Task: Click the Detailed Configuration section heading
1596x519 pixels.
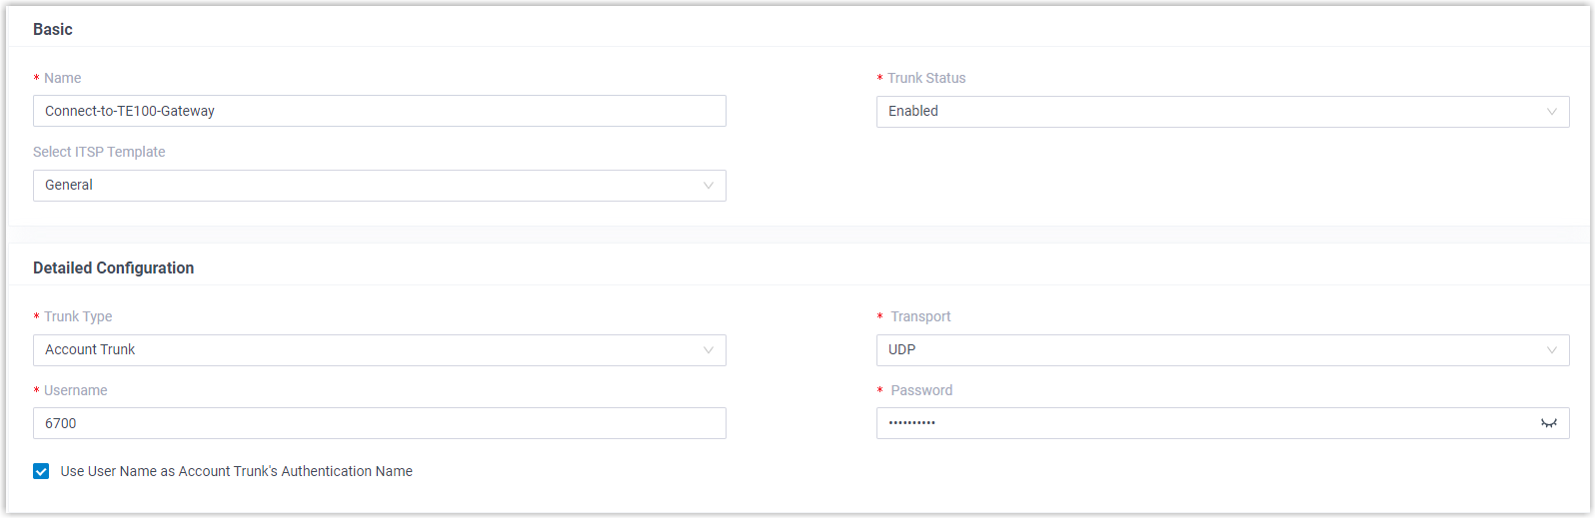Action: [113, 267]
